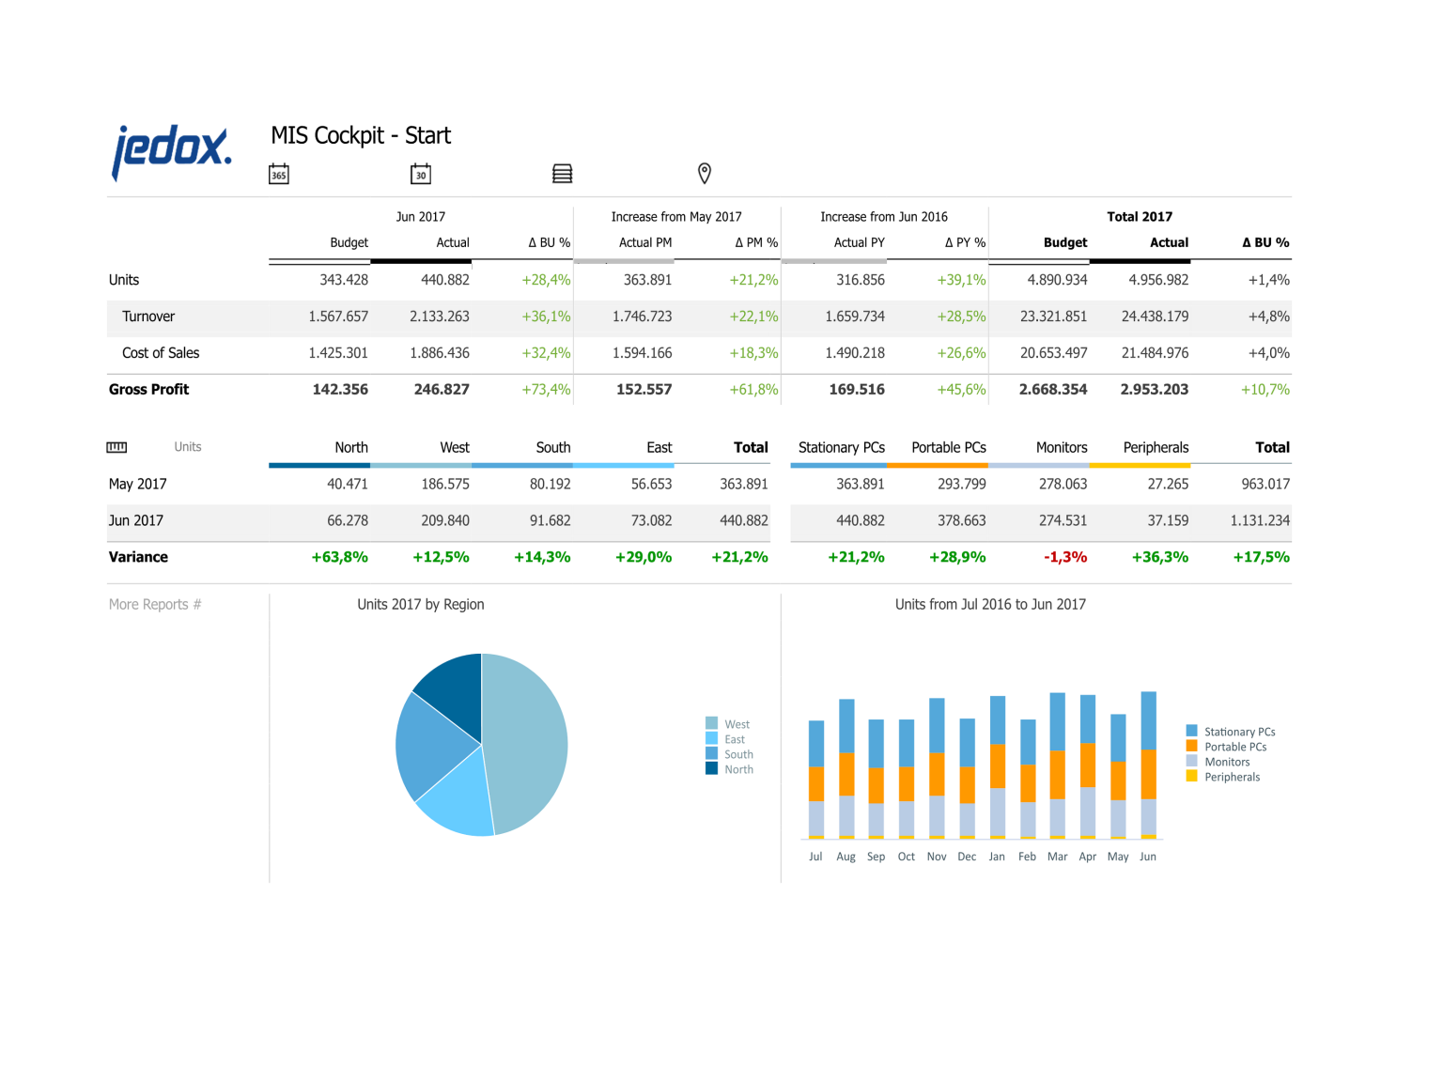
Task: Click the Gross Profit row label
Action: click(148, 389)
